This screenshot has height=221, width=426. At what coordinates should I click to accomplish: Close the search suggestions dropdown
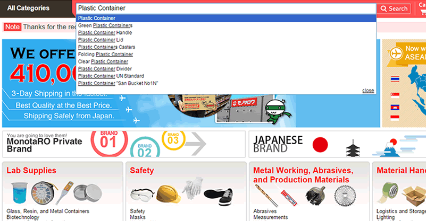pos(368,91)
